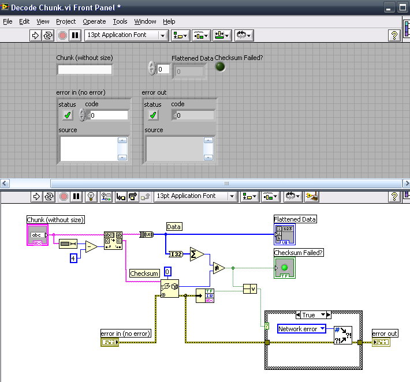Toggle the error out status indicator

[153, 115]
